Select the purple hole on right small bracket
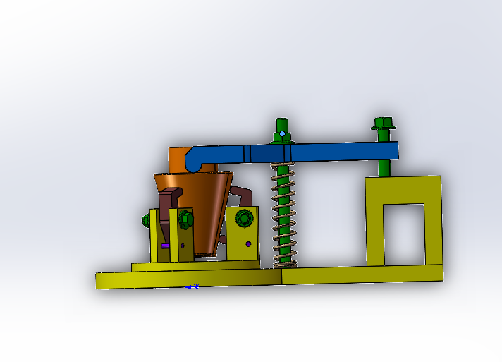The image size is (502, 362). pyautogui.click(x=248, y=244)
